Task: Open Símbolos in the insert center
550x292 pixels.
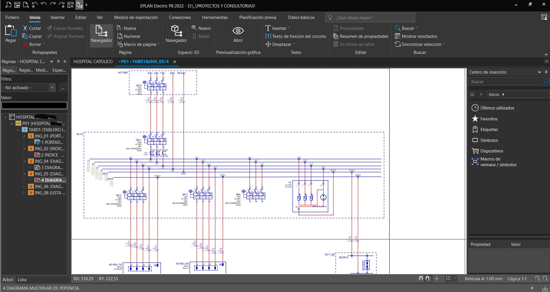Action: coord(489,140)
